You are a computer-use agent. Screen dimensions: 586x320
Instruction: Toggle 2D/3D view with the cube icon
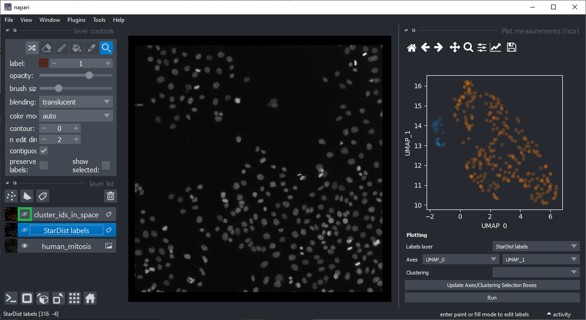point(43,298)
